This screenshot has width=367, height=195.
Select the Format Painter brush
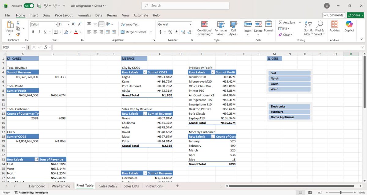coord(18,35)
